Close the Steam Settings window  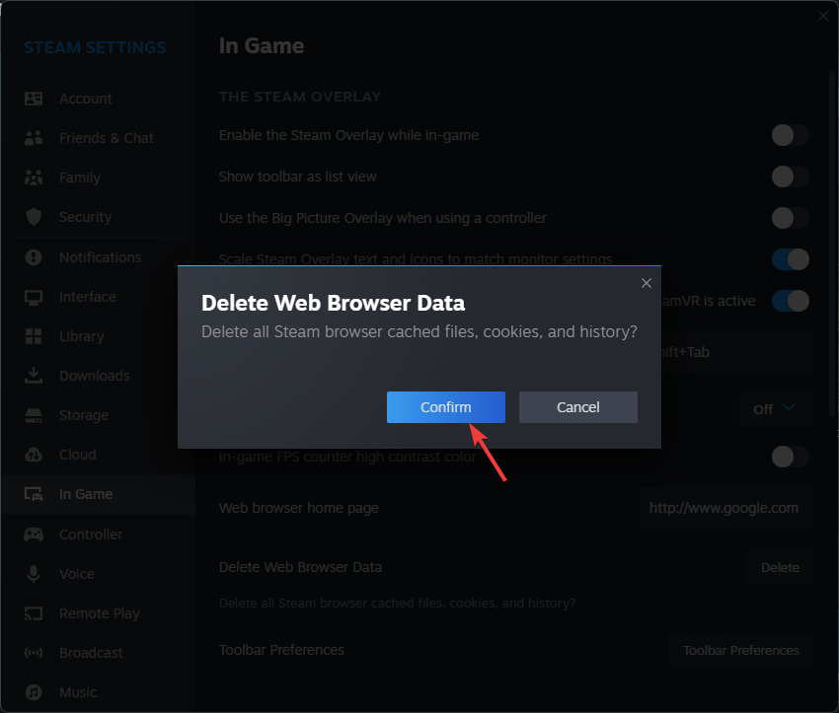823,16
